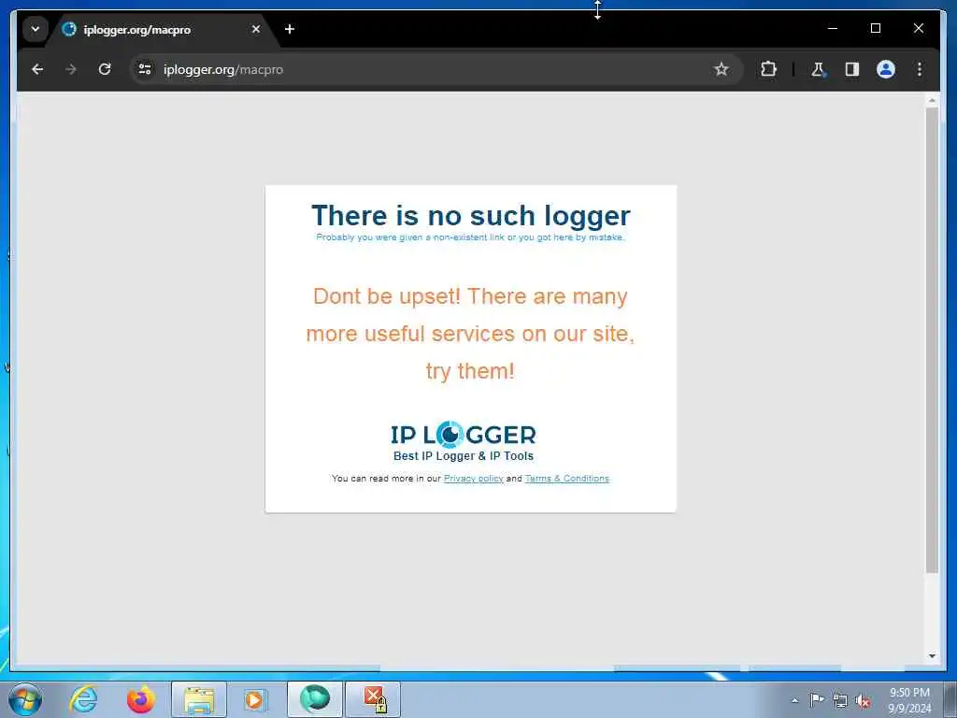
Task: Click the 'Best IP Logger & IP Tools' tagline
Action: pyautogui.click(x=464, y=456)
